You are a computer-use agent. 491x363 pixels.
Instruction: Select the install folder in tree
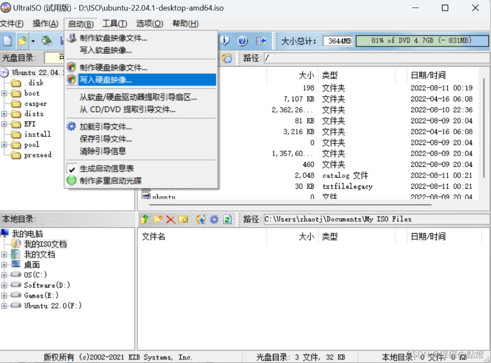coord(37,134)
